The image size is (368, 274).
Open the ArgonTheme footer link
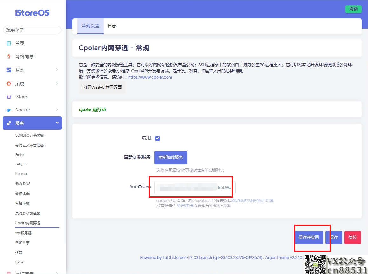coord(285,258)
